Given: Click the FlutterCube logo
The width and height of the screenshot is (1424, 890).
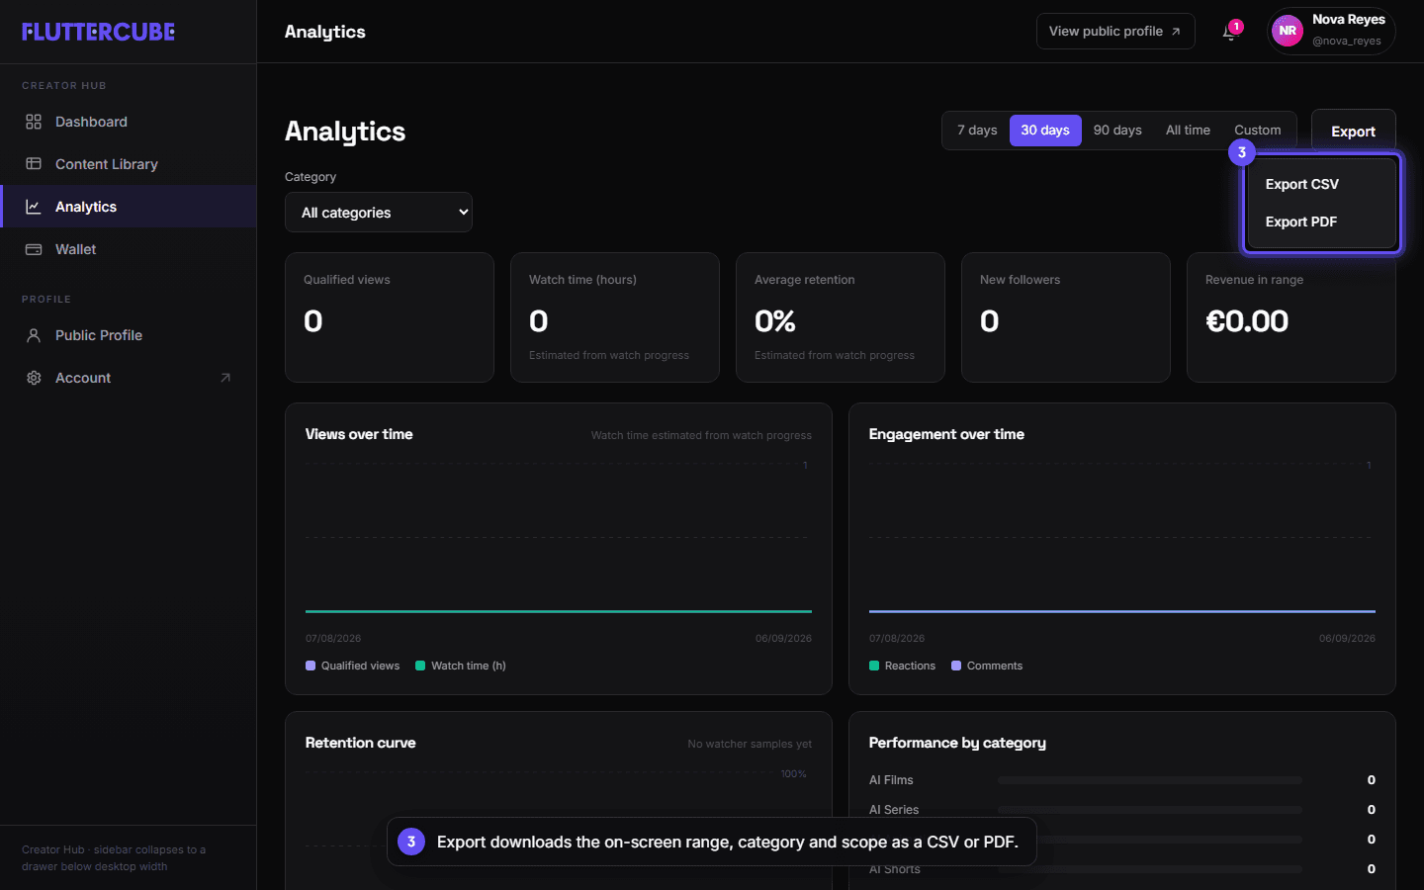Looking at the screenshot, I should [x=99, y=32].
